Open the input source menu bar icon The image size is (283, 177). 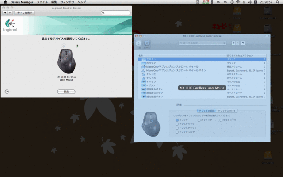pos(256,2)
